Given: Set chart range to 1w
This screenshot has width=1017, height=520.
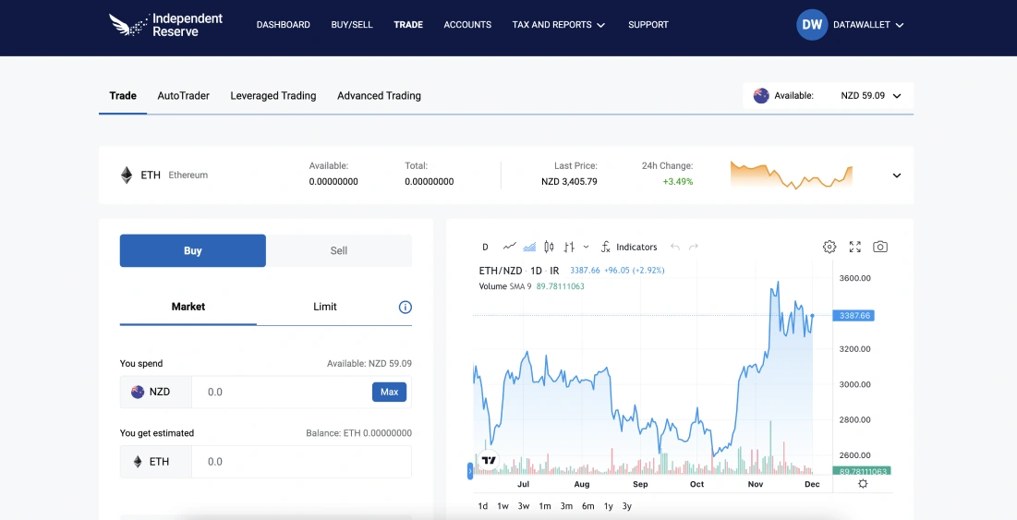Looking at the screenshot, I should 502,506.
